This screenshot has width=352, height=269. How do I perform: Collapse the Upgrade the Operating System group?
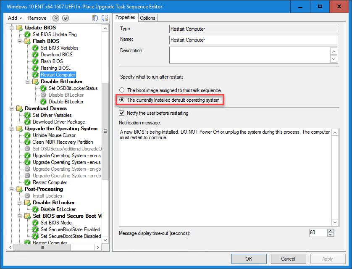(x=12, y=129)
